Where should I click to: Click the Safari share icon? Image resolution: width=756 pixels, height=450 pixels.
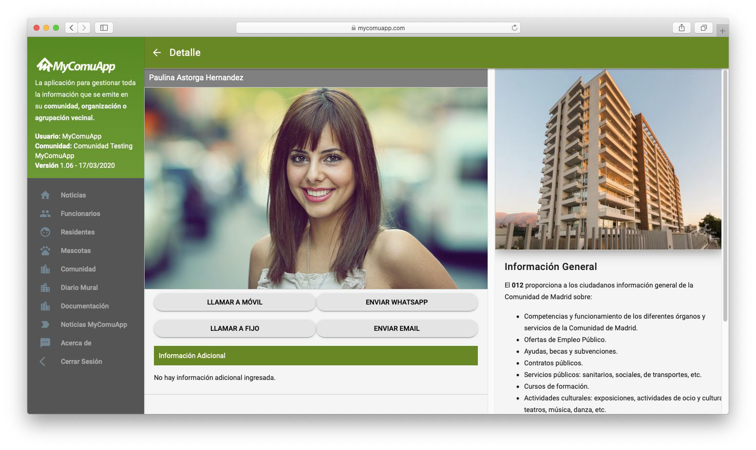681,28
